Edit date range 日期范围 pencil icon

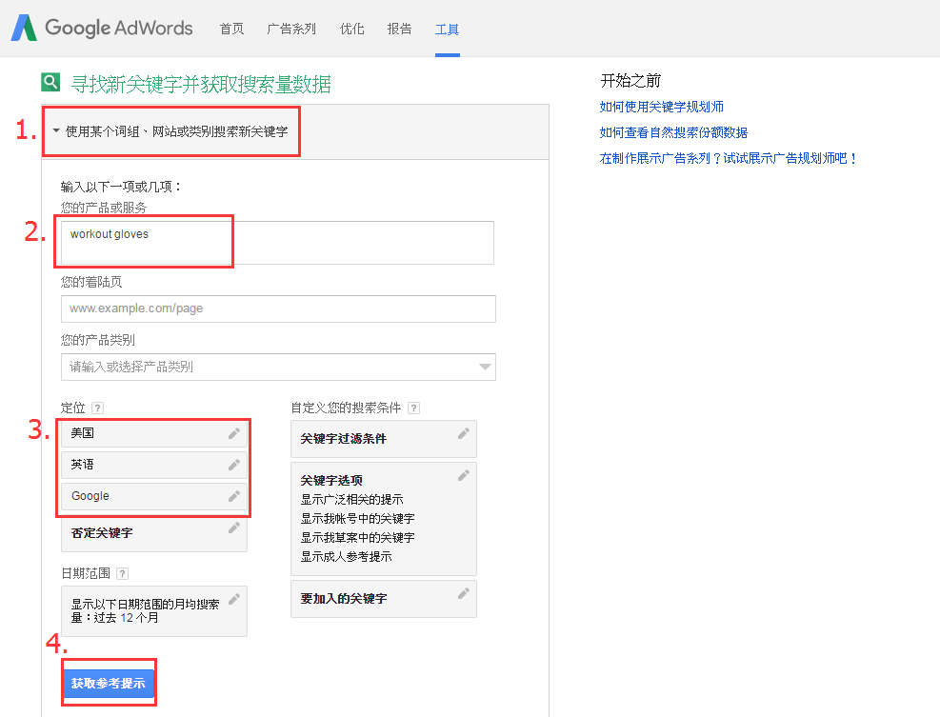click(x=233, y=599)
